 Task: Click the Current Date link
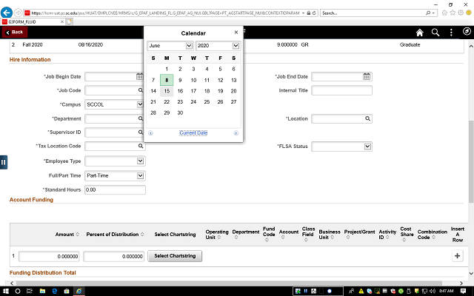click(x=193, y=133)
